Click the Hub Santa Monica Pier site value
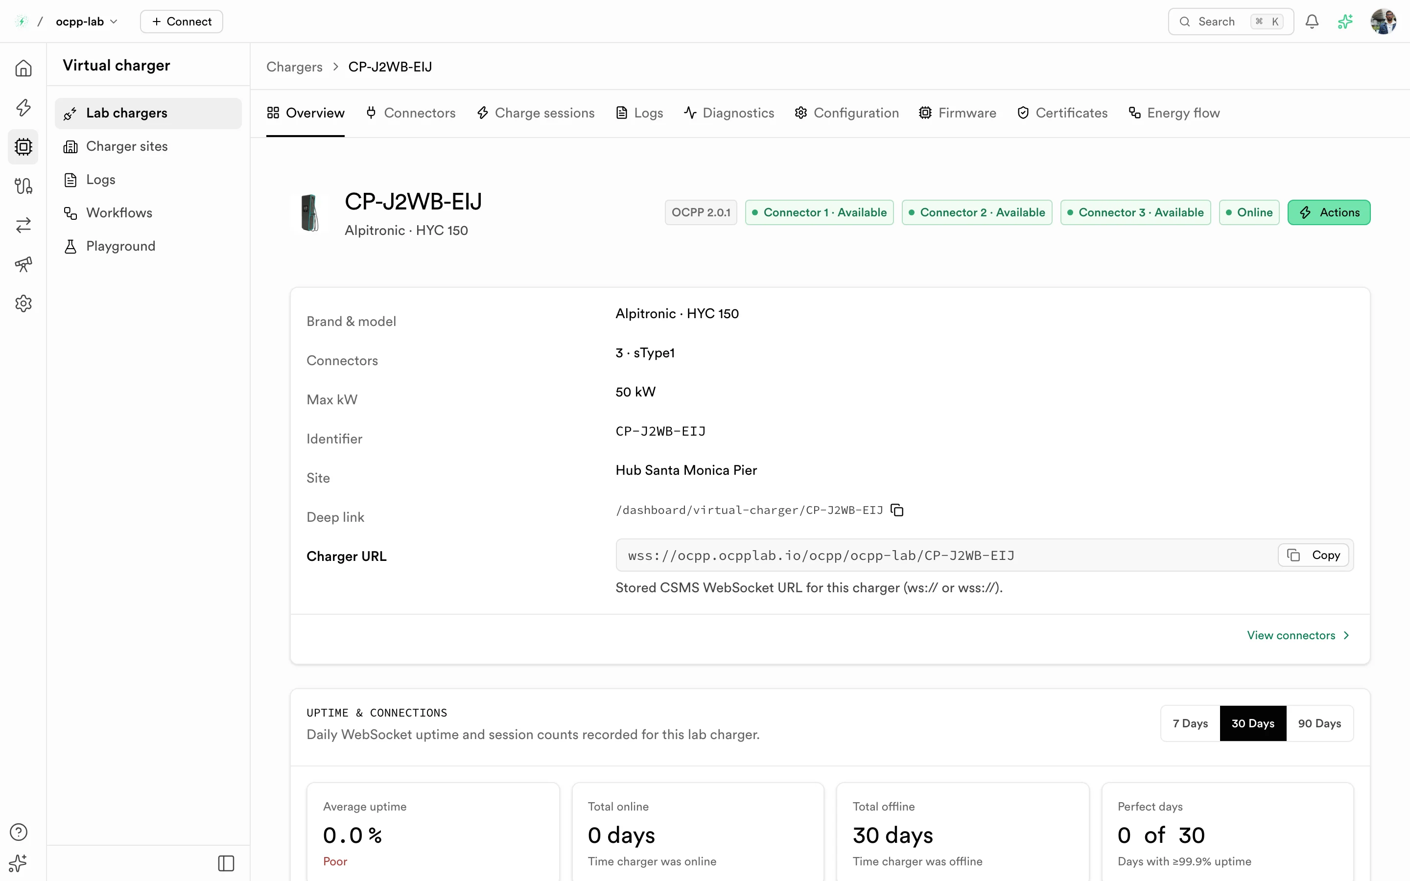This screenshot has width=1410, height=881. click(x=686, y=470)
